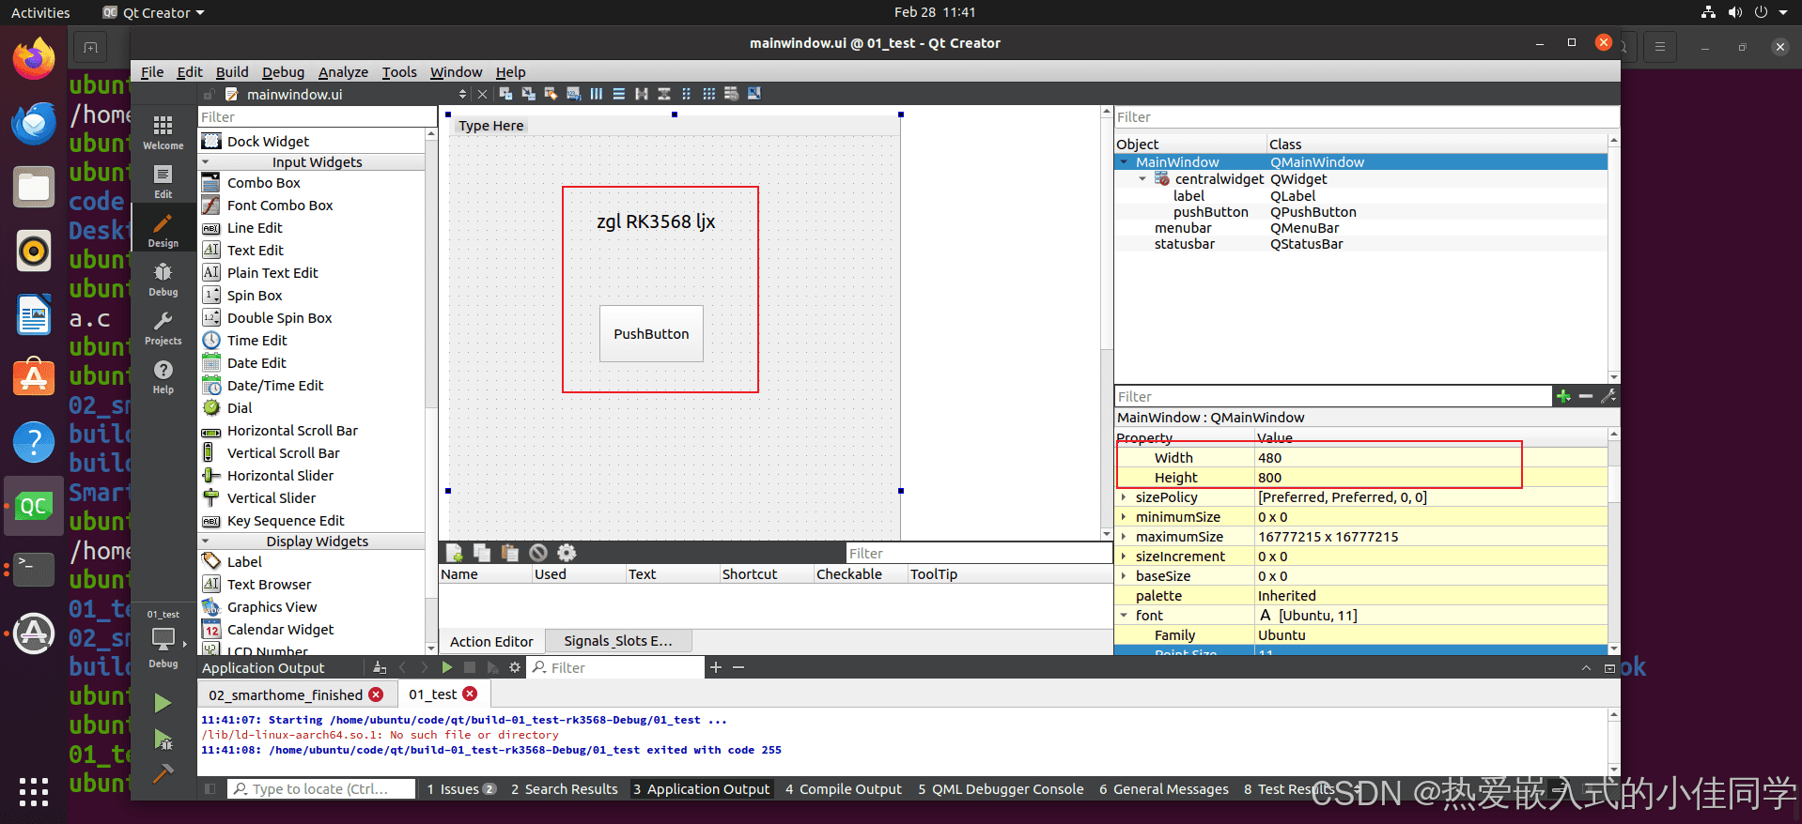Image resolution: width=1802 pixels, height=824 pixels.
Task: Expand the sizePolicy property
Action: pyautogui.click(x=1124, y=497)
